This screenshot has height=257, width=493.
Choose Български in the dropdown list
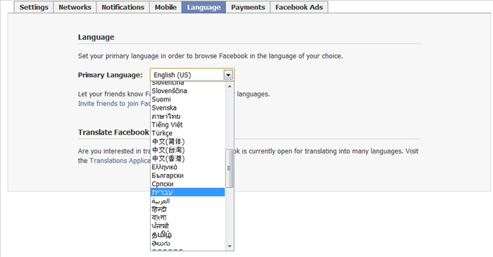coord(188,175)
